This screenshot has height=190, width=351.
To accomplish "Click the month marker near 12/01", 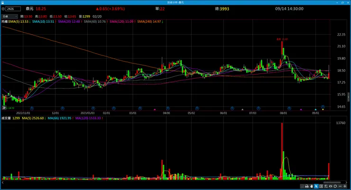I will coord(63,108).
